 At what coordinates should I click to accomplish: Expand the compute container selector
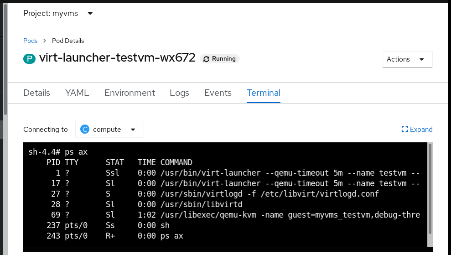point(109,130)
